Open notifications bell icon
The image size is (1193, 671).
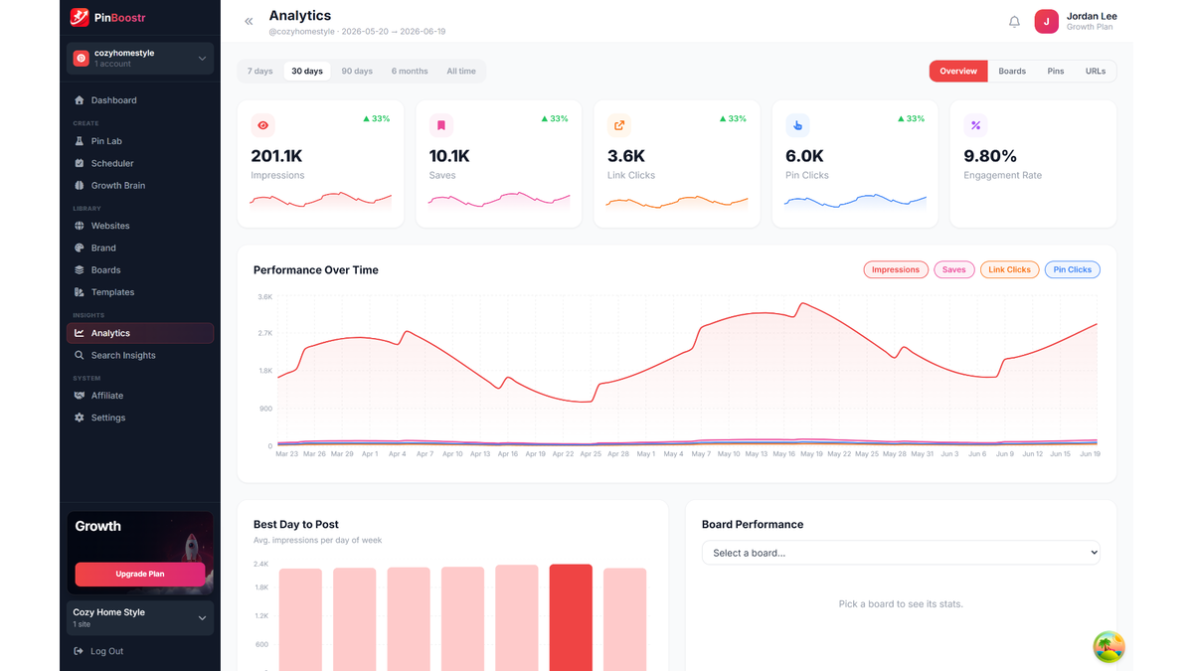tap(1014, 22)
